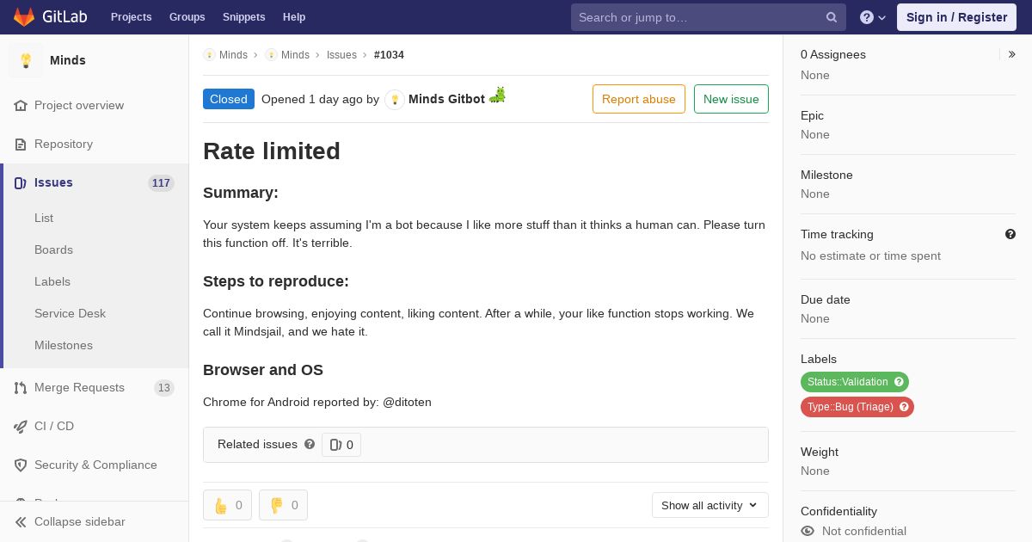This screenshot has height=542, width=1032.
Task: Click the Collapse sidebar chevrons icon
Action: pyautogui.click(x=21, y=522)
